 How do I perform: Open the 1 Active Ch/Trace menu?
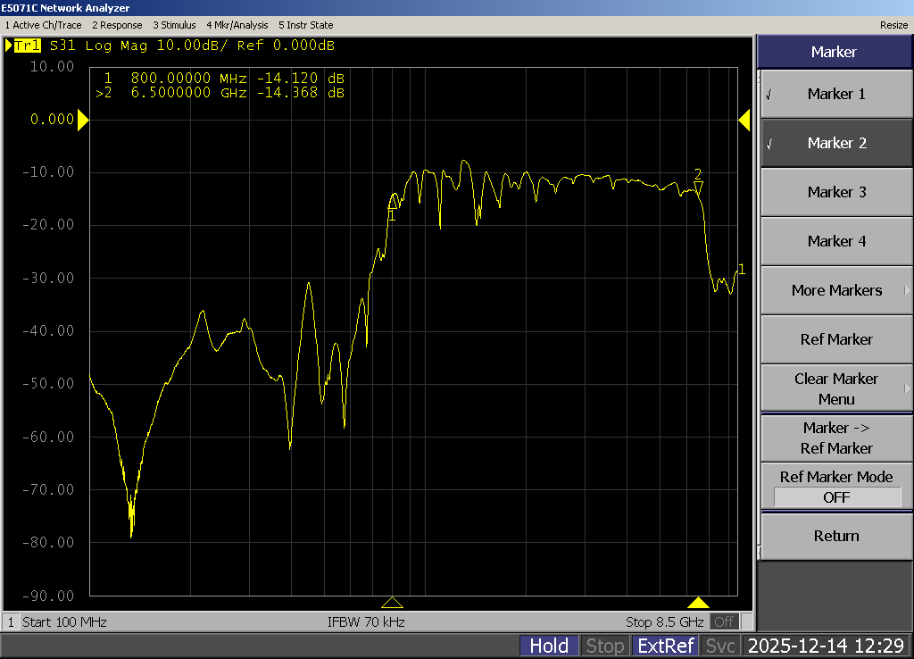(44, 25)
